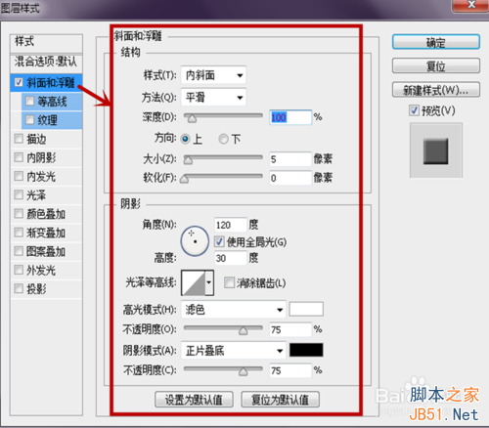Select the 等高线 sub-item label
The height and width of the screenshot is (428, 489).
[52, 102]
